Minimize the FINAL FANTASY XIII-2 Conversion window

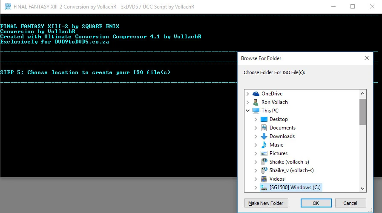coord(333,6)
